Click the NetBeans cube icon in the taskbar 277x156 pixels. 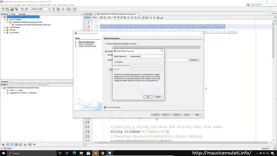coord(110,153)
